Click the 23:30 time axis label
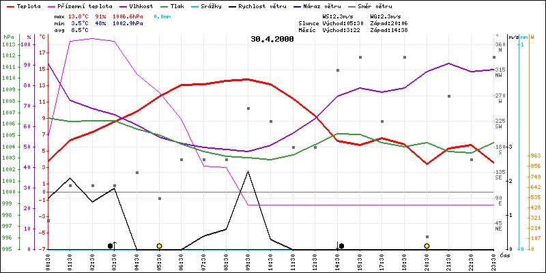The width and height of the screenshot is (546, 273). [x=493, y=261]
